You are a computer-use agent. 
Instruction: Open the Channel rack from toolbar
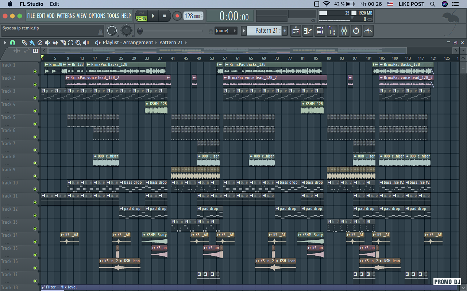320,31
